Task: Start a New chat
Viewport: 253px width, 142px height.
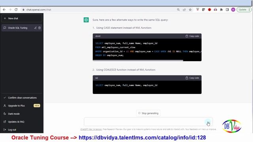Action: point(22,19)
